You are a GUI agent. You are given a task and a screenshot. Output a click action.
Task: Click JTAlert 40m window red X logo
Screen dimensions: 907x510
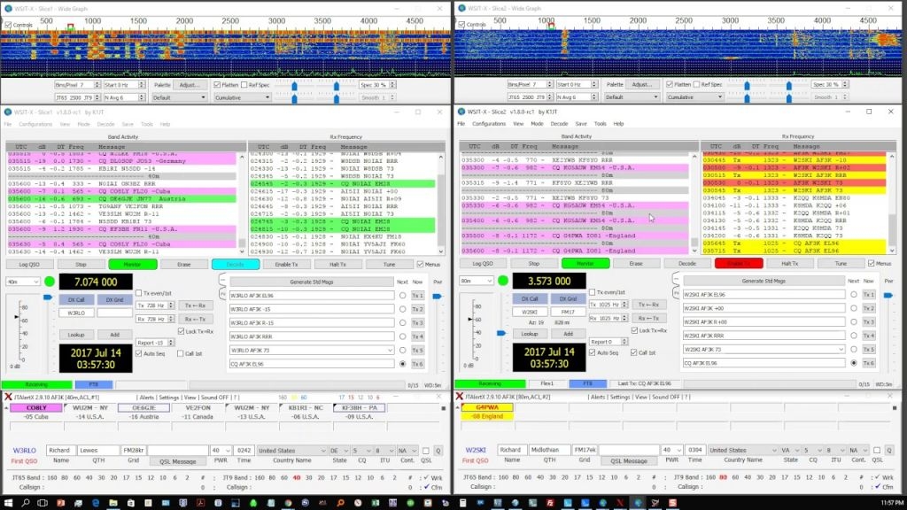(x=8, y=398)
